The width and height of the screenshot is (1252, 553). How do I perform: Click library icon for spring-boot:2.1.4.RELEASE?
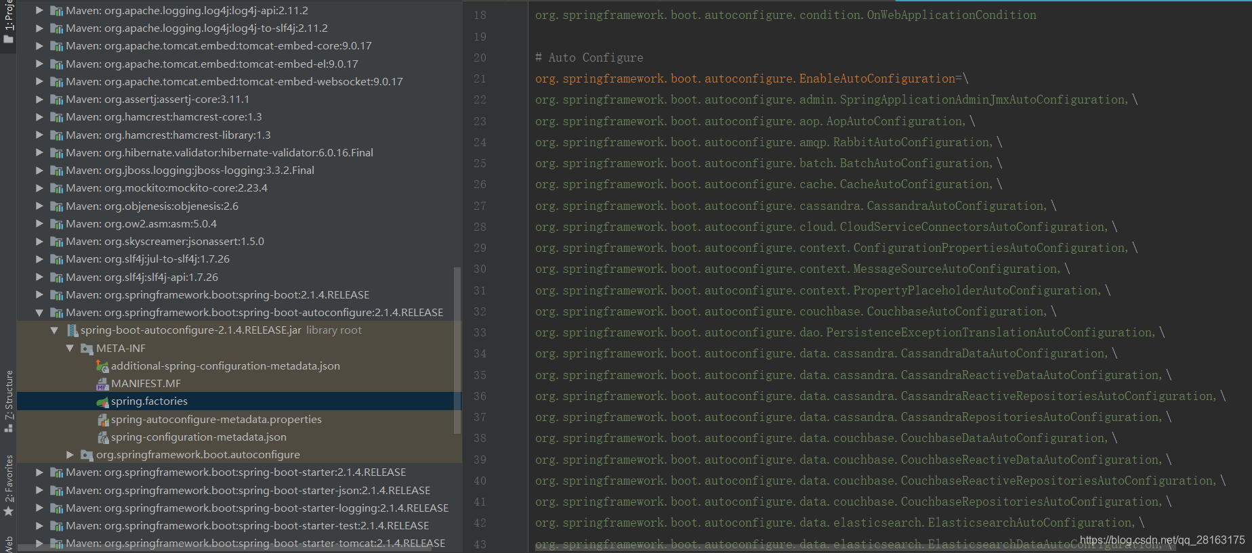pos(57,295)
